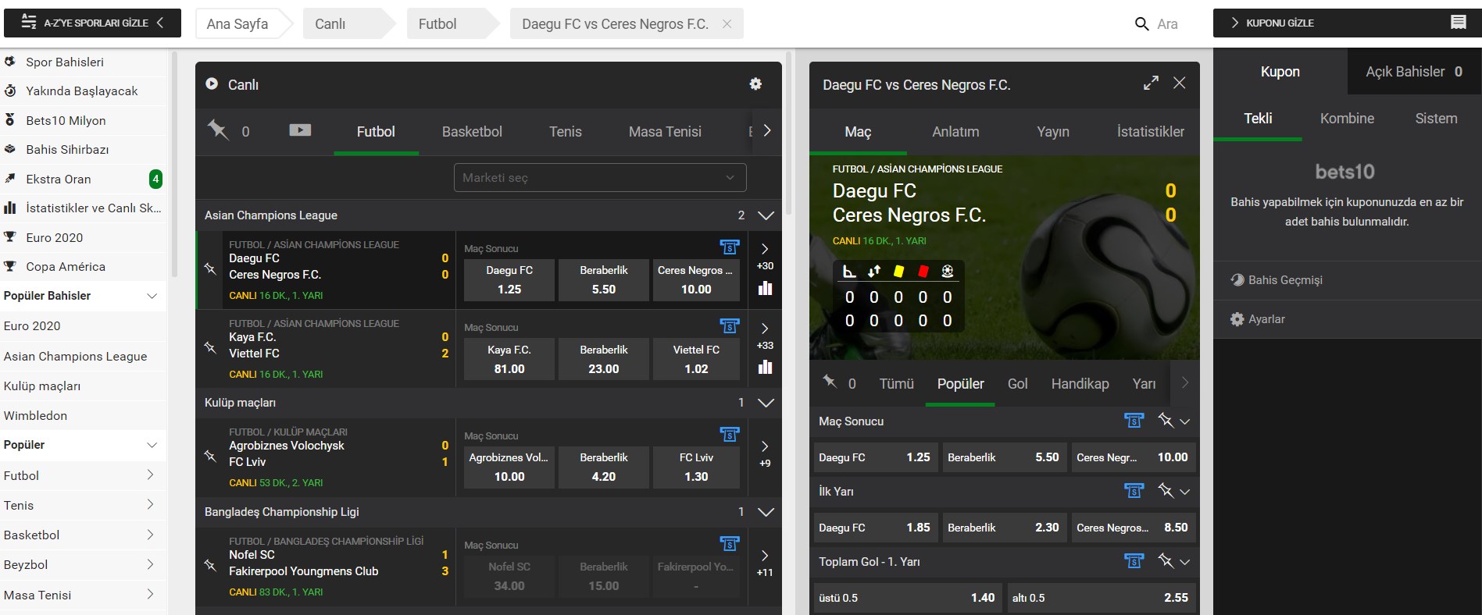The width and height of the screenshot is (1482, 615).
Task: Click the live video stream filter icon
Action: [300, 130]
